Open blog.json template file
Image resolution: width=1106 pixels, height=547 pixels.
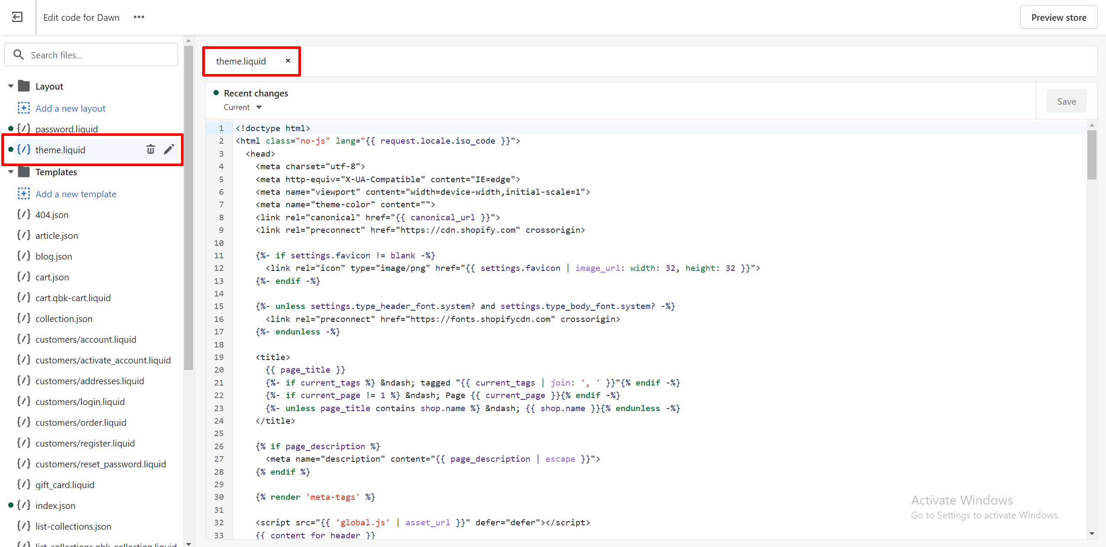[54, 256]
